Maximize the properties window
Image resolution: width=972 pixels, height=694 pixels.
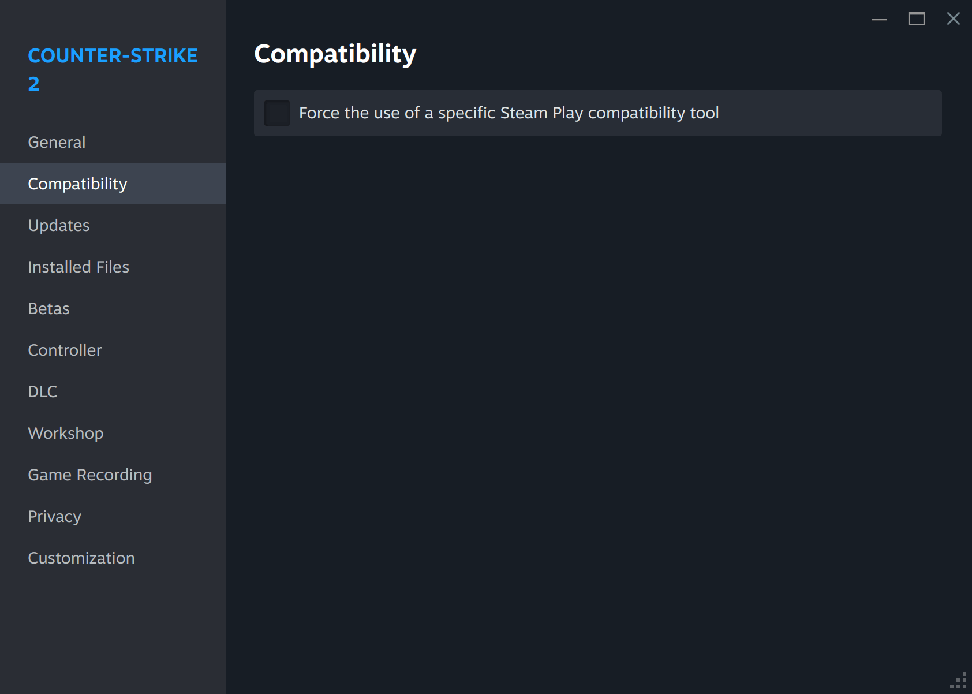(917, 19)
